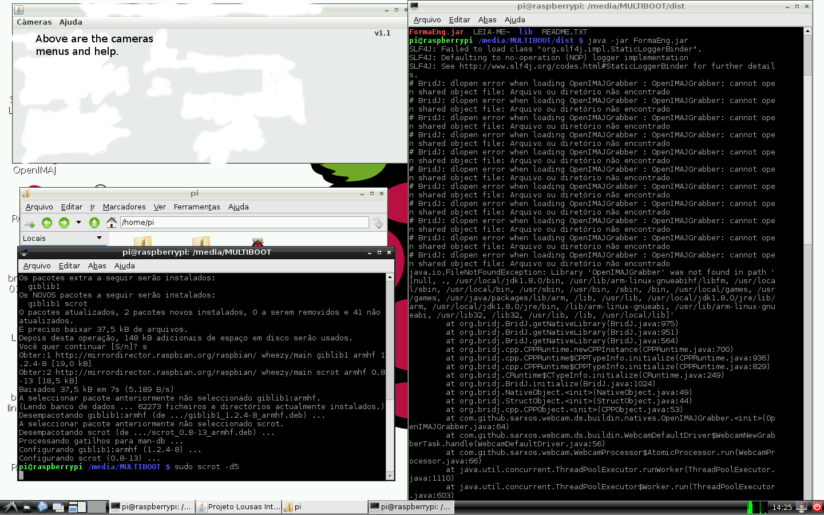
Task: Click first folder icon in file manager
Action: coord(143,241)
